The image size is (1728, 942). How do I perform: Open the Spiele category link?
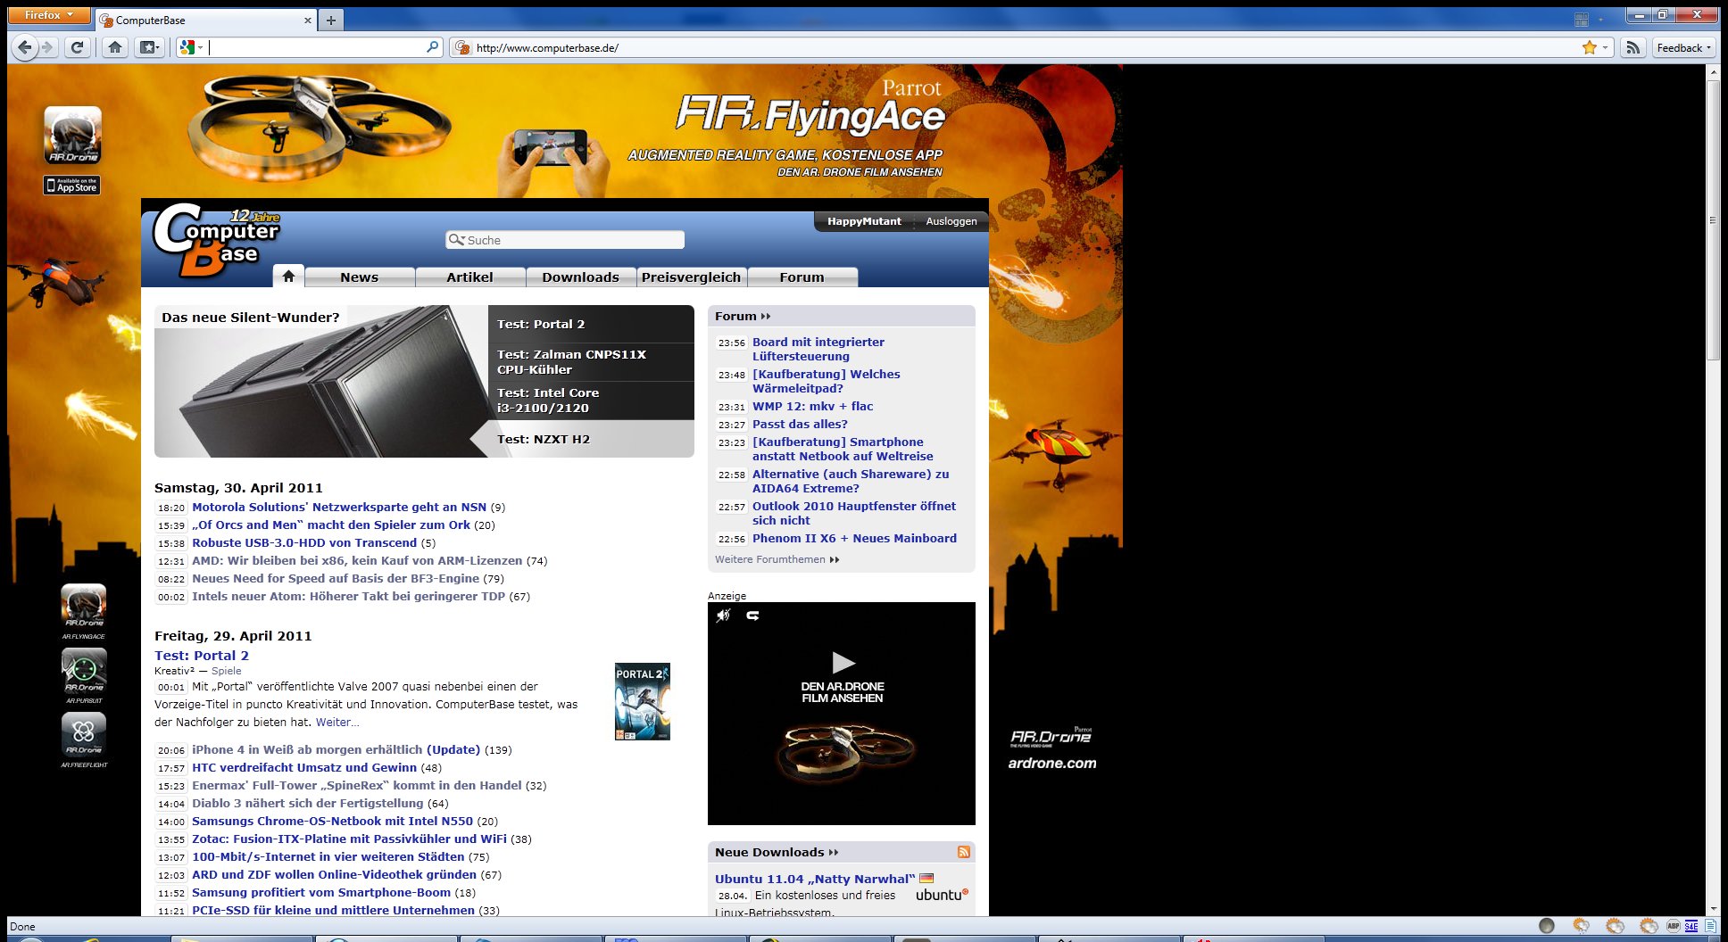pyautogui.click(x=227, y=671)
